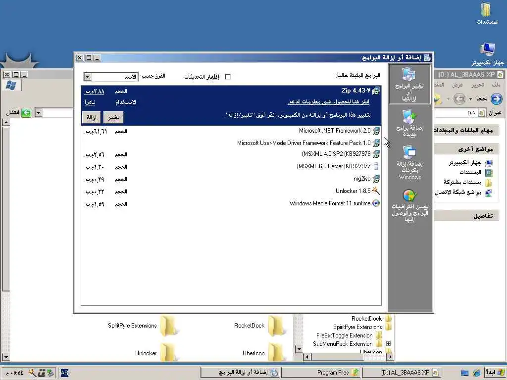This screenshot has width=507, height=380.
Task: Click the File and Folder Tasks panel header
Action: [x=466, y=131]
